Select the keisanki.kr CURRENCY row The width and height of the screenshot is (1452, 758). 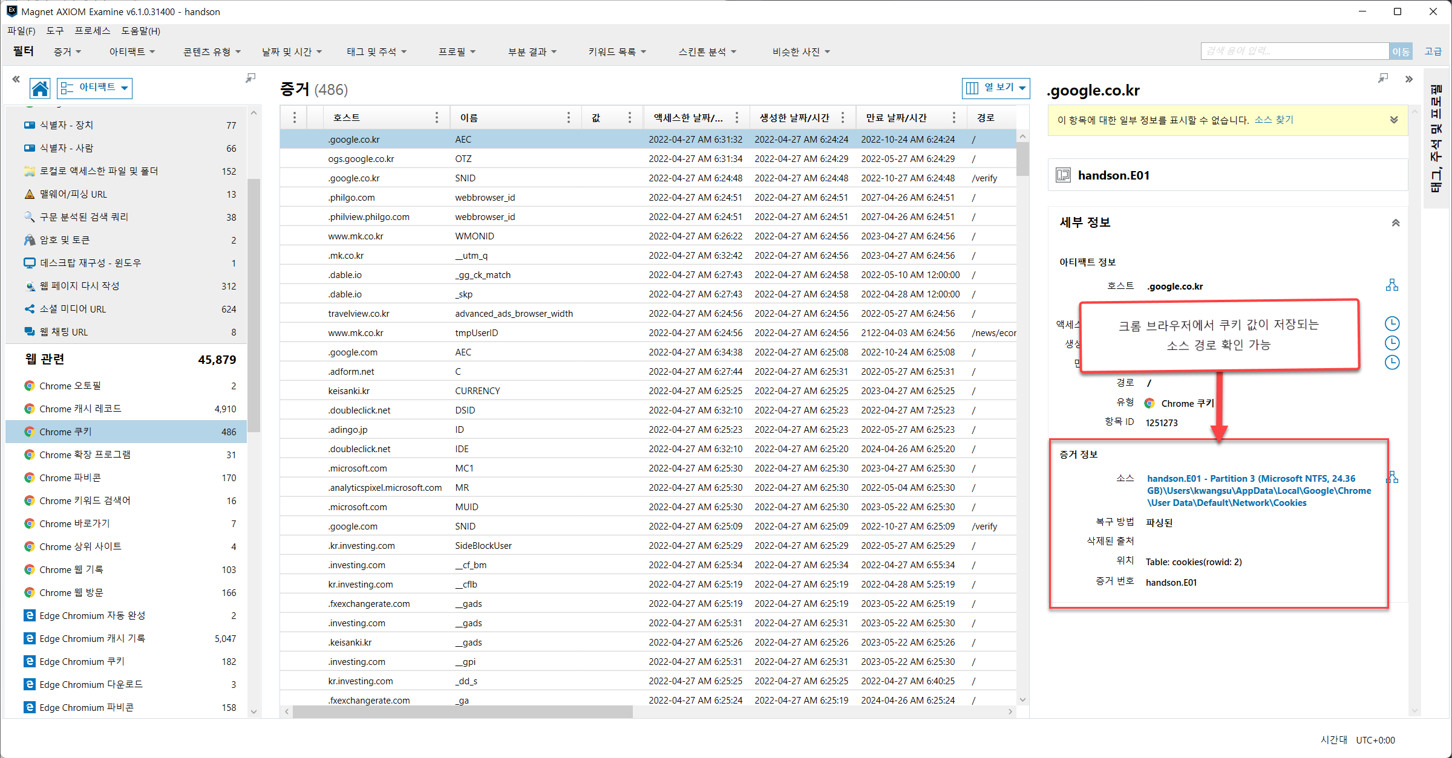(x=647, y=390)
